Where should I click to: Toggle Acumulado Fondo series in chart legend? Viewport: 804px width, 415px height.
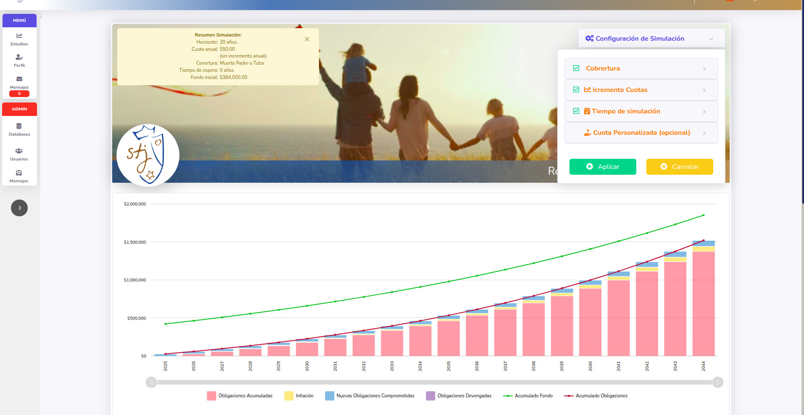coord(528,396)
